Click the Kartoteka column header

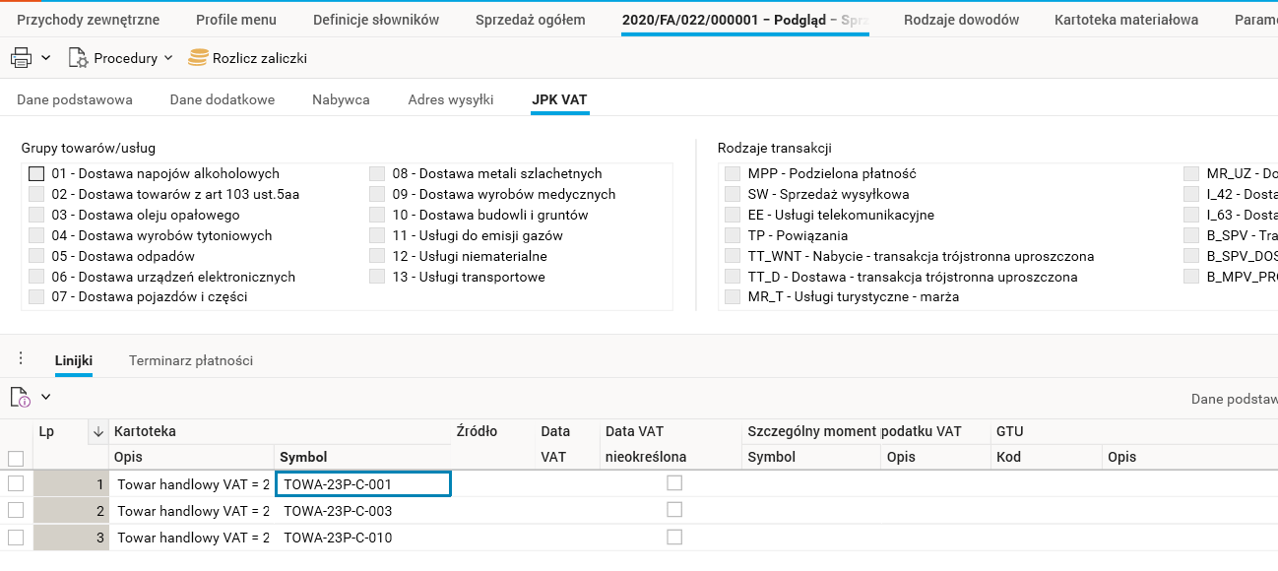click(145, 431)
